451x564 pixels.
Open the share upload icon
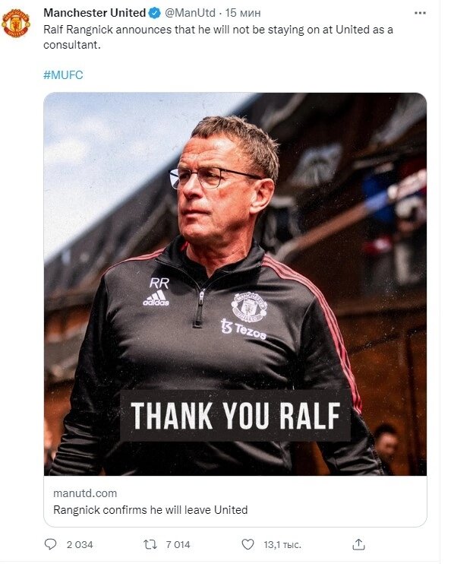click(x=358, y=544)
